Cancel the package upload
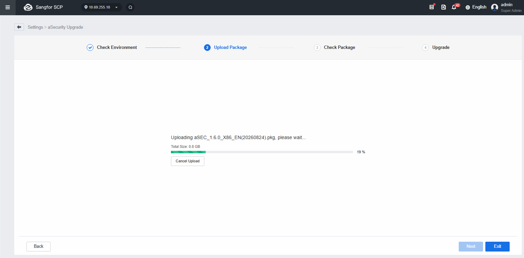524x258 pixels. click(x=188, y=161)
